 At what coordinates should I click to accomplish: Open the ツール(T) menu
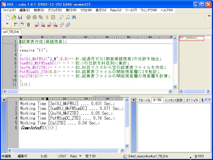131,10
